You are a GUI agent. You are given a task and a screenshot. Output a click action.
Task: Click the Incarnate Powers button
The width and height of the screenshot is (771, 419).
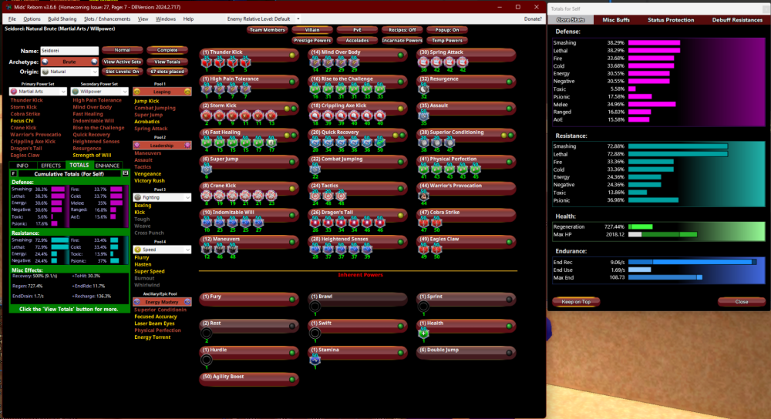pyautogui.click(x=402, y=40)
